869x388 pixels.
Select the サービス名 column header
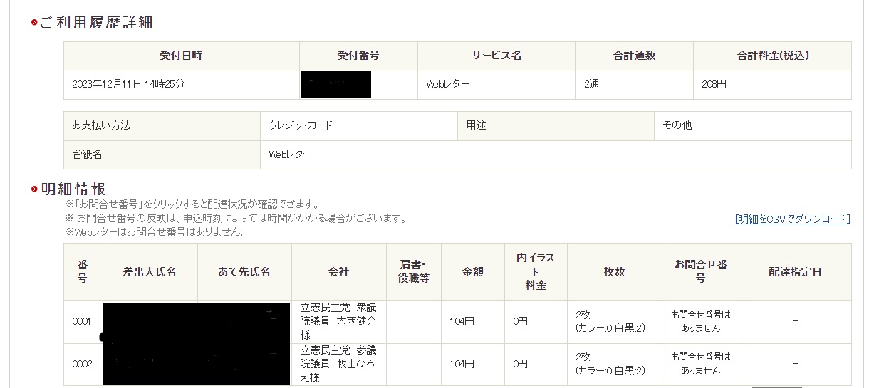point(496,56)
